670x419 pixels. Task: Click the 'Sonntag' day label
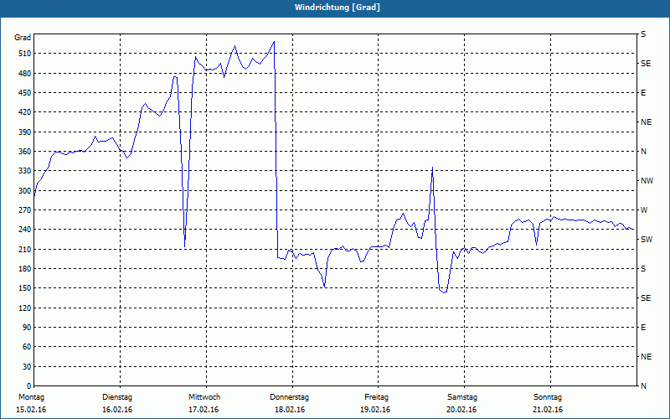coord(548,397)
